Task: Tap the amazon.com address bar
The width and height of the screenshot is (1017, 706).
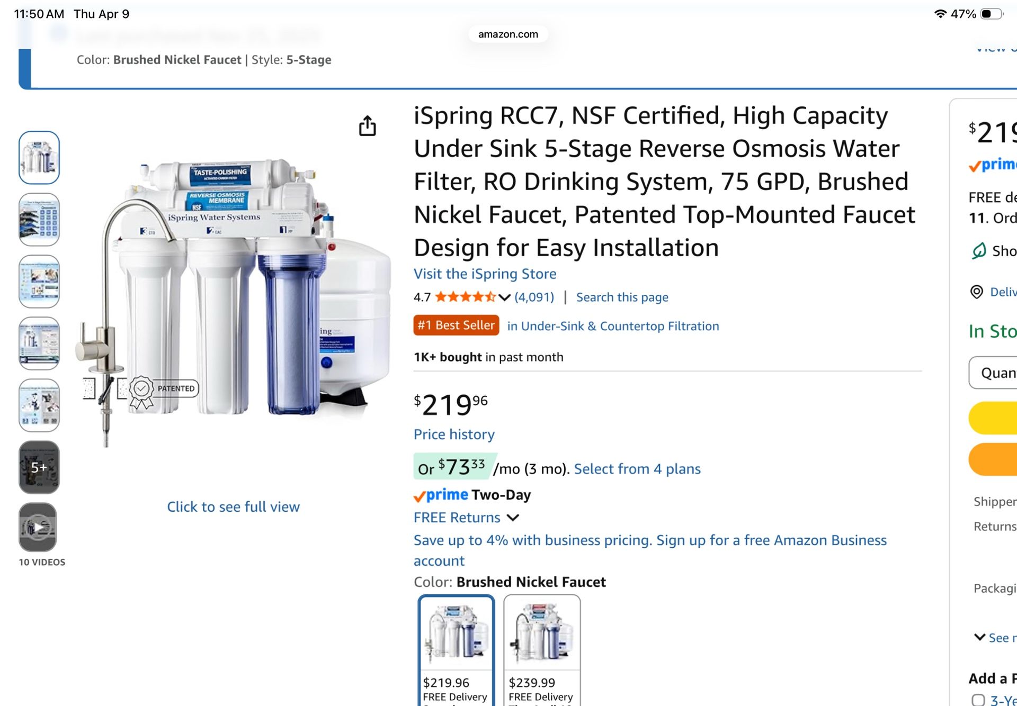Action: 508,34
